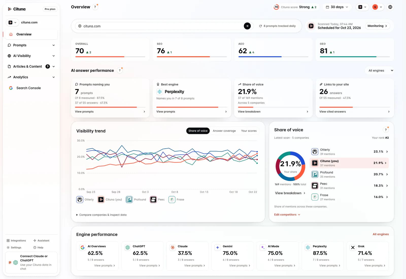Open the account avatar dropdown
Screen dimensions: 406x279
[x=377, y=7]
